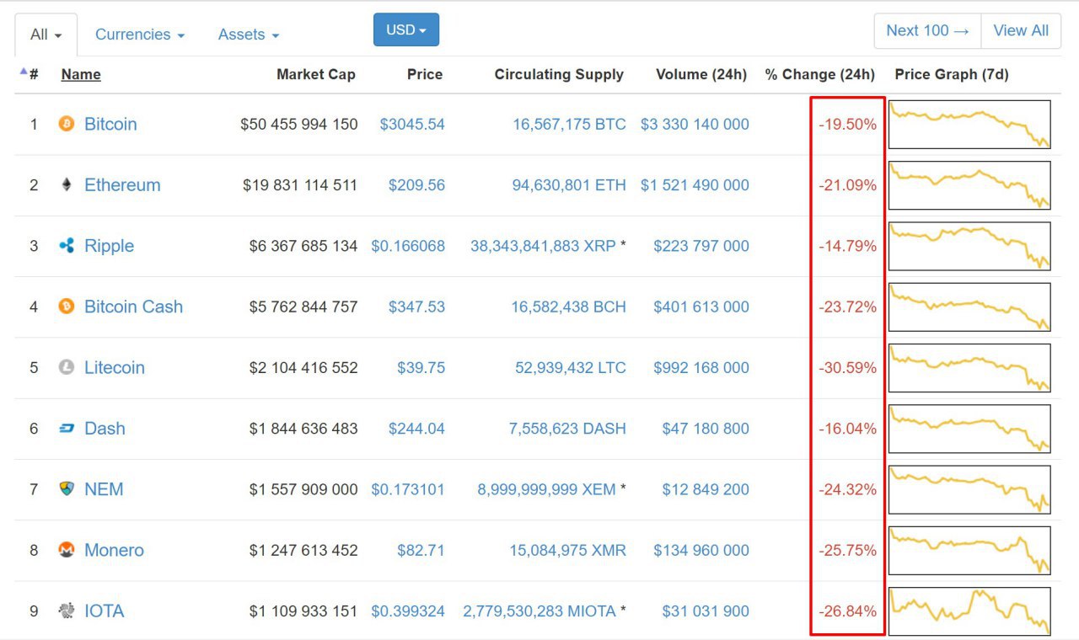Open the Currencies dropdown tab
This screenshot has width=1079, height=640.
(140, 35)
